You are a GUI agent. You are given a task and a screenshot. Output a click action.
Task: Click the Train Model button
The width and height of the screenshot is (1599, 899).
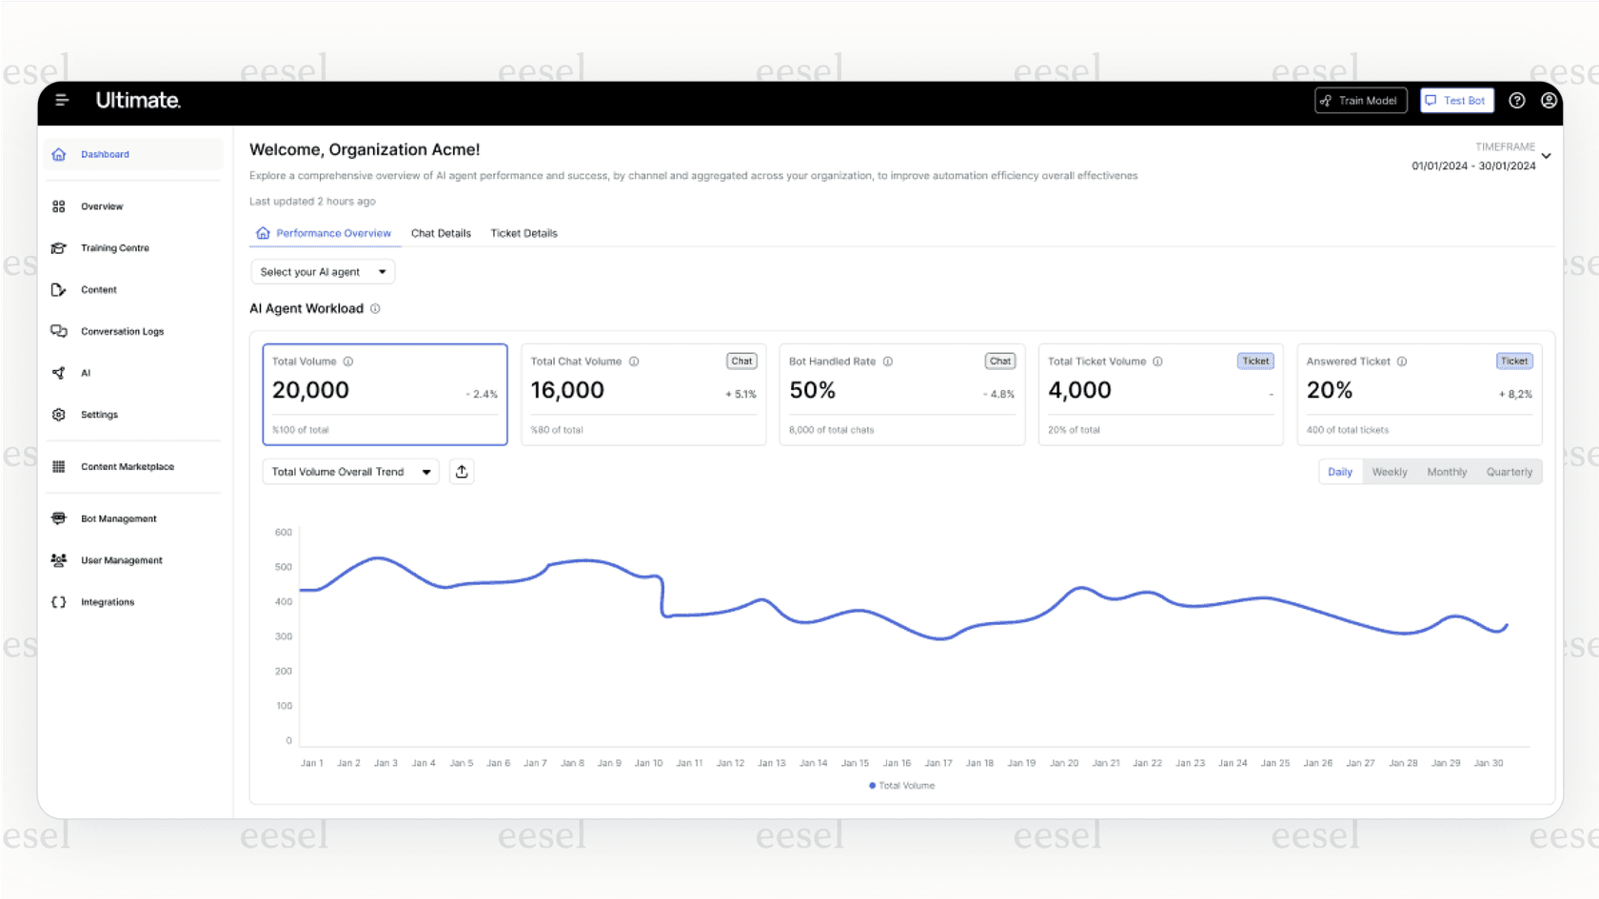click(1360, 100)
